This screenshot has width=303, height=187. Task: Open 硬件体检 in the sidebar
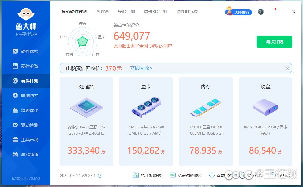coord(25,52)
